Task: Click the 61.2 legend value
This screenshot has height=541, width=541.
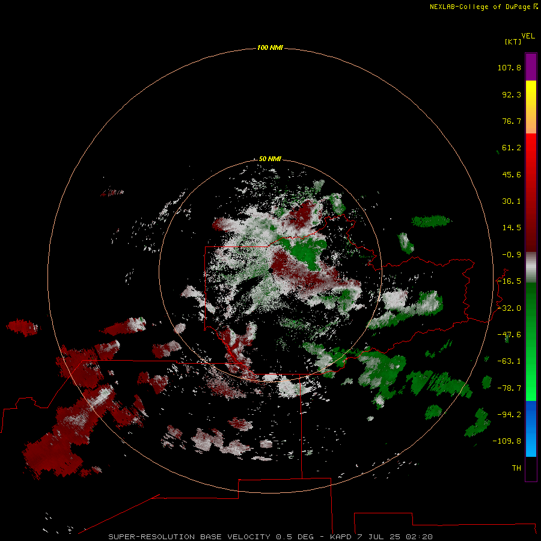Action: tap(512, 148)
